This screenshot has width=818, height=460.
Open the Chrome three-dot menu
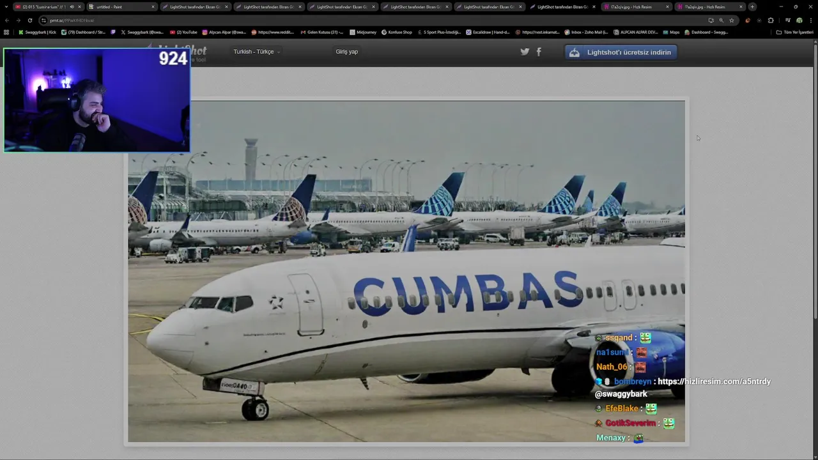tap(811, 20)
